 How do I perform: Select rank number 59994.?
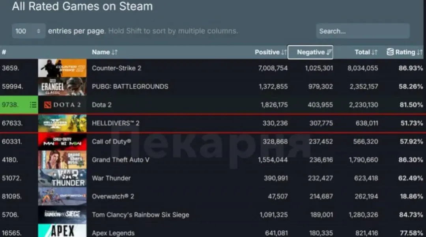click(13, 87)
